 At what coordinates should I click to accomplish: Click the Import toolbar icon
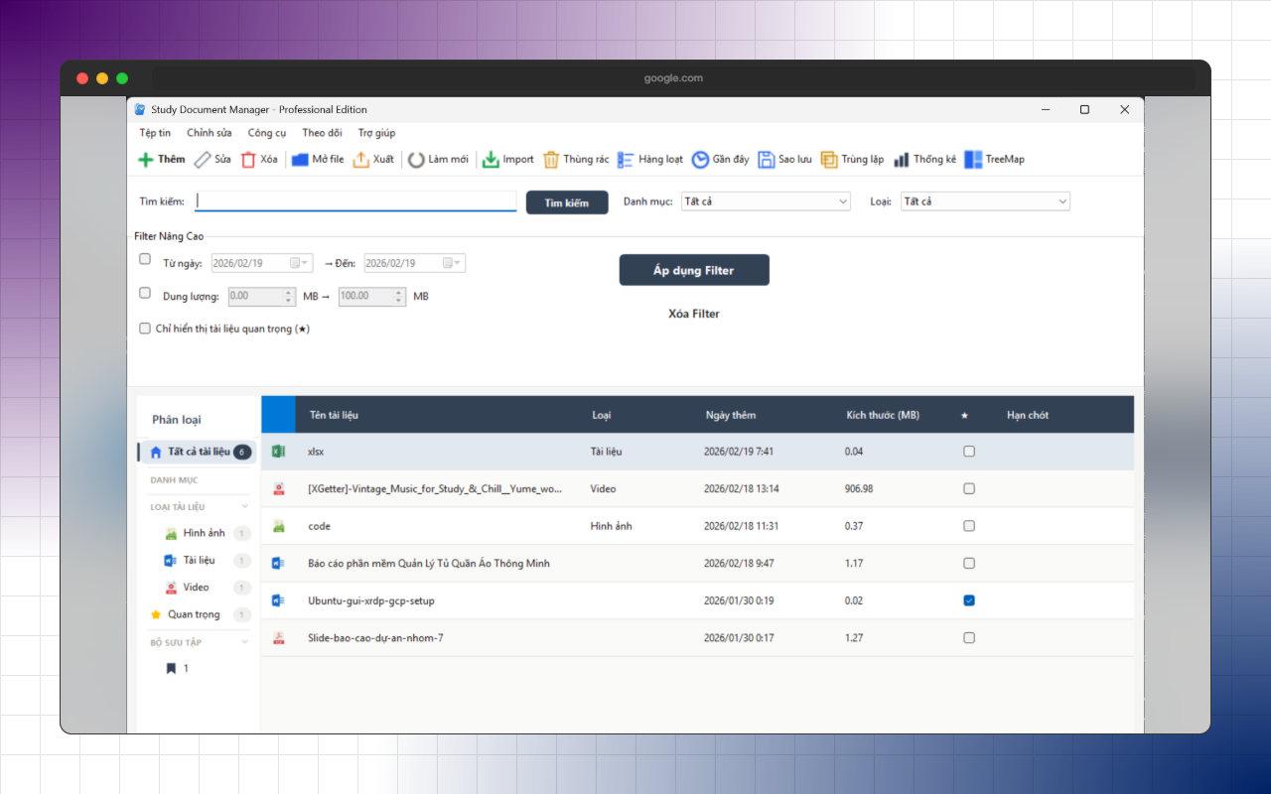click(491, 160)
